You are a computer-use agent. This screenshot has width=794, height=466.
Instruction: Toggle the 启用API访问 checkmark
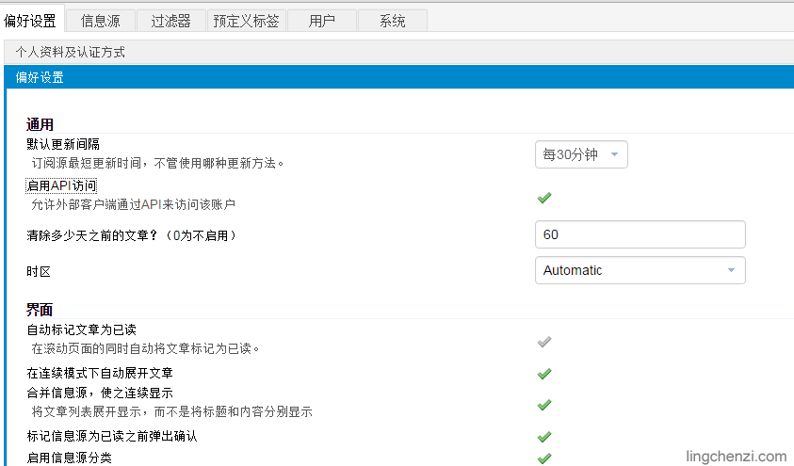point(543,198)
